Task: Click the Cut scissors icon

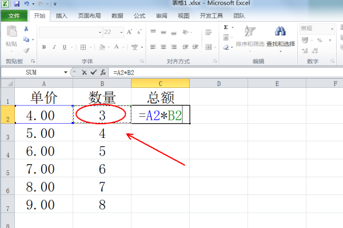Action: (26, 28)
